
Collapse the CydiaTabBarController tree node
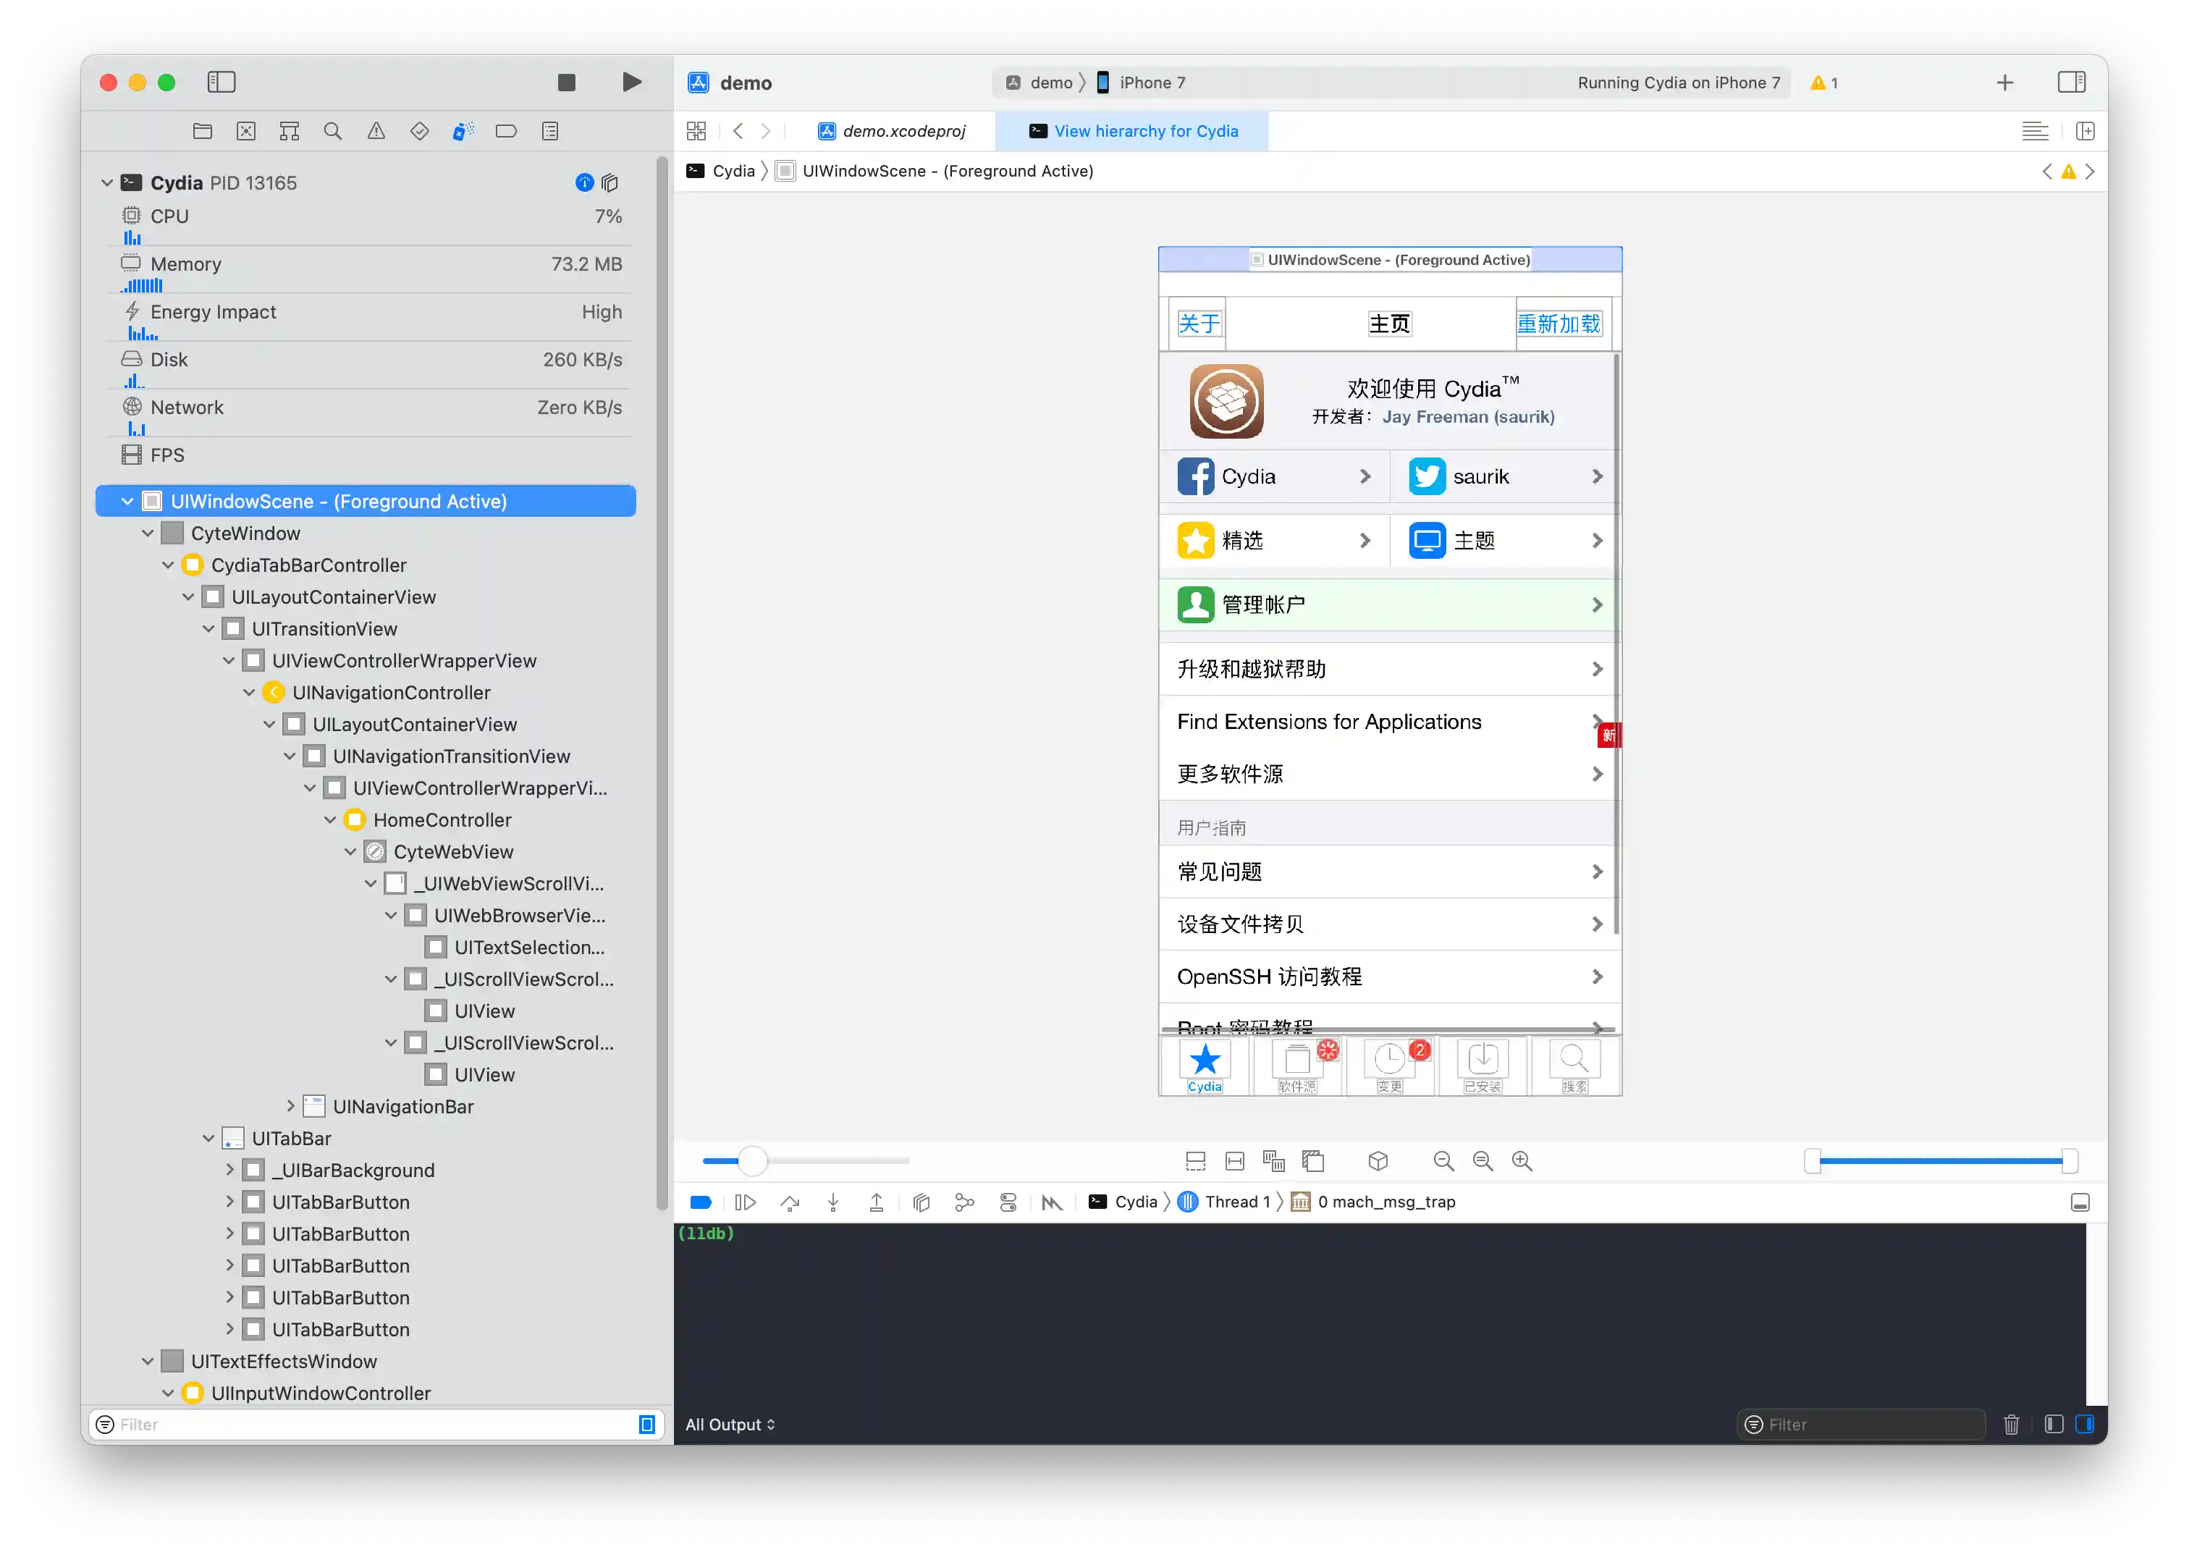click(168, 565)
